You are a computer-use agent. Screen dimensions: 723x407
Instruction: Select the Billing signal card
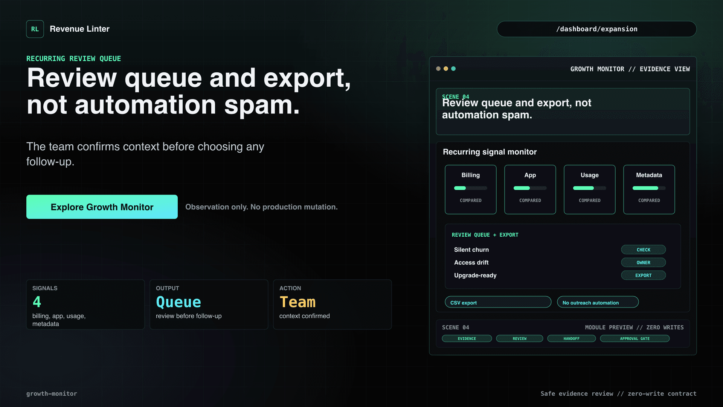471,190
